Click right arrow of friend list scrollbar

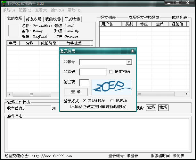187,94
